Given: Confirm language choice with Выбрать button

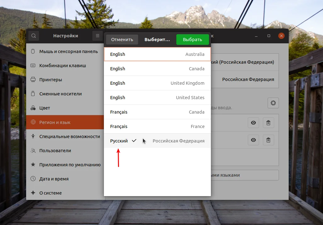Looking at the screenshot, I should click(x=192, y=40).
